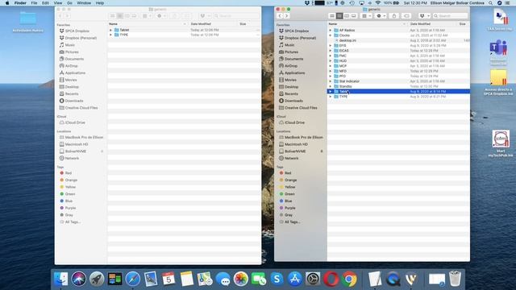Open Dropbox (Personal) in right window sidebar
Viewport: 516px width, 290px height.
(x=300, y=38)
